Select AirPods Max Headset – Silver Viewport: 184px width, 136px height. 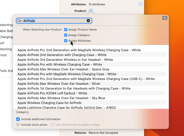point(91,84)
